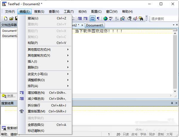179x137 pixels.
Task: Close the 搜索结果 panel
Action: (x=176, y=103)
